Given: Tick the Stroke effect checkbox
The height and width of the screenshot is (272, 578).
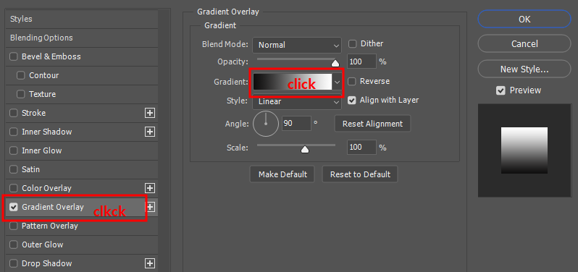Looking at the screenshot, I should point(14,113).
